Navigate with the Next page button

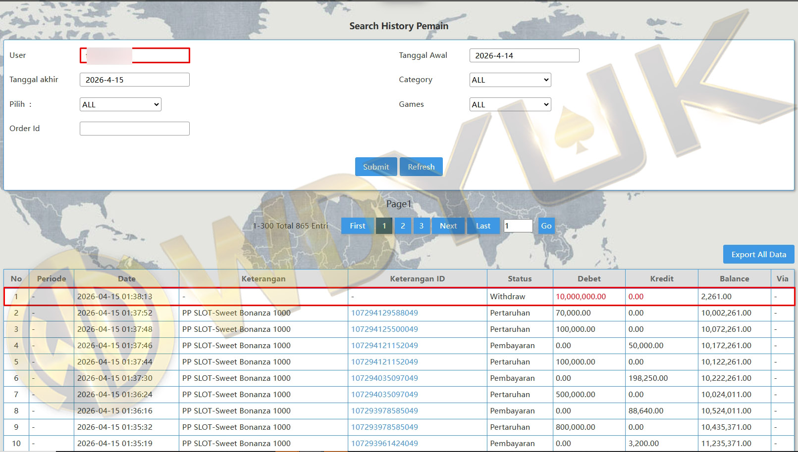[x=448, y=226]
